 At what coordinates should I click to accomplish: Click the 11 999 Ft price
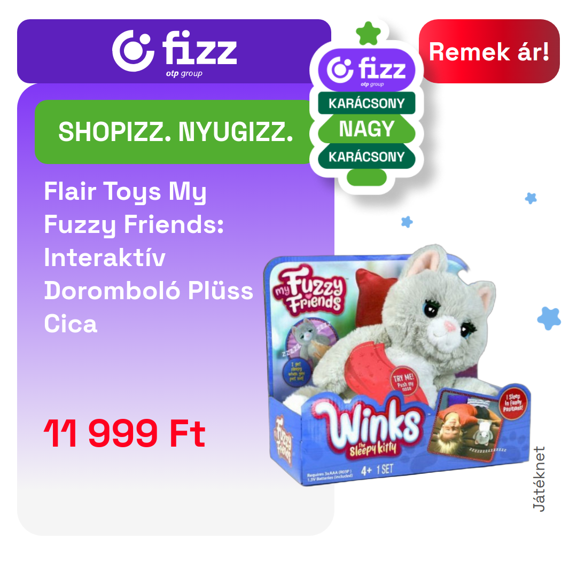click(x=124, y=434)
